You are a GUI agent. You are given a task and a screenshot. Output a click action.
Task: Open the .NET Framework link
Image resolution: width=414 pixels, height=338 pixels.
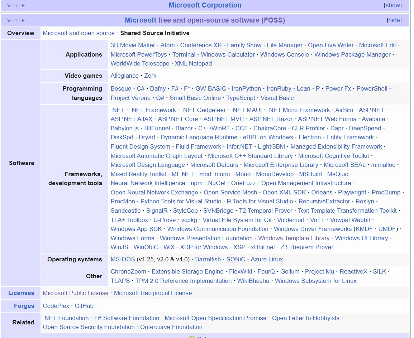[x=153, y=110]
